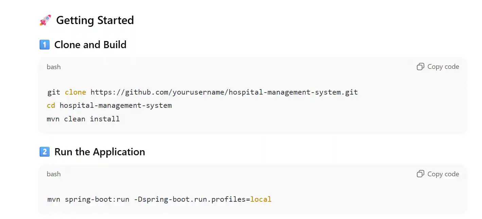
Task: Click the highlighted "clone" keyword
Action: click(75, 92)
